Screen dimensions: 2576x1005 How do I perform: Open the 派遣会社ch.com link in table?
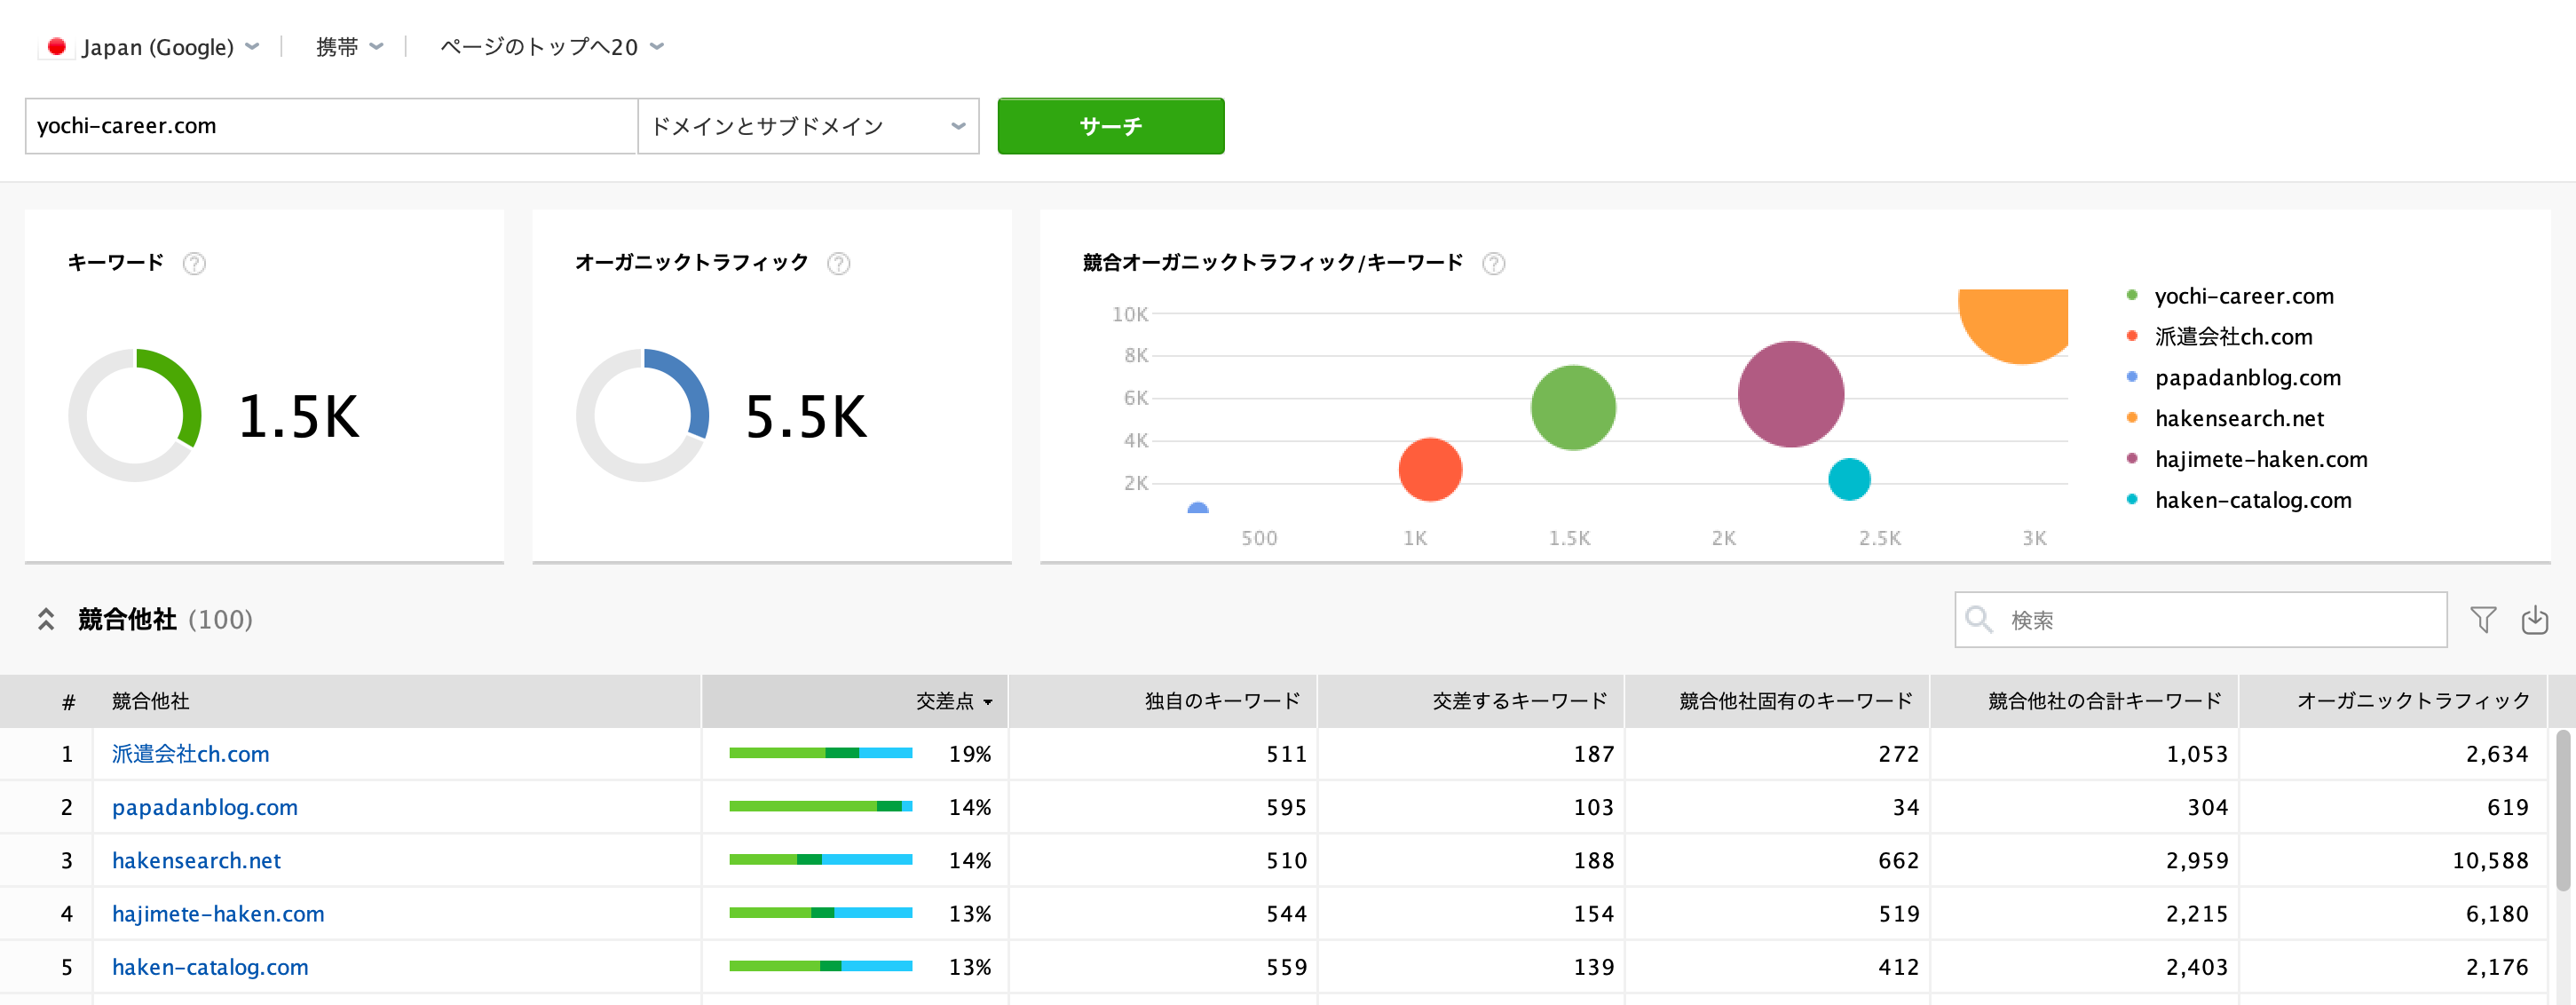[190, 754]
